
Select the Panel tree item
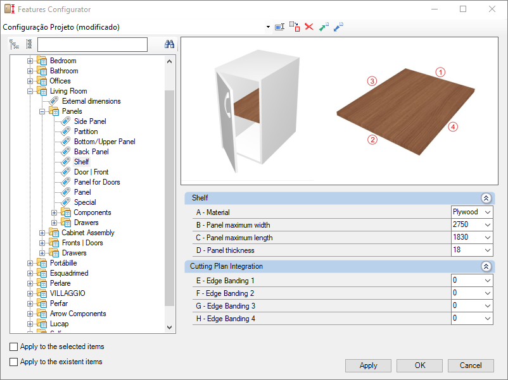pyautogui.click(x=82, y=192)
